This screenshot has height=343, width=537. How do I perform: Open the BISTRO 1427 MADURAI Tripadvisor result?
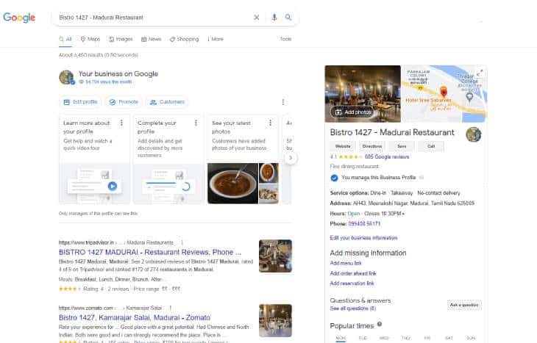(150, 252)
